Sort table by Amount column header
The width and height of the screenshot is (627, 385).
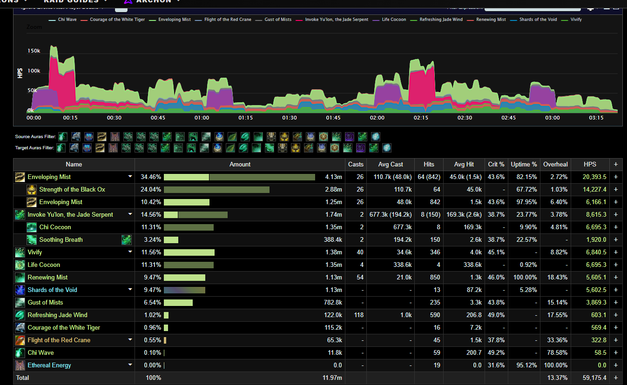point(240,164)
